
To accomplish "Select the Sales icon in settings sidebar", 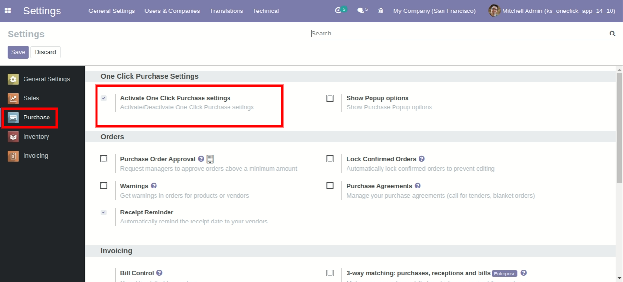I will pyautogui.click(x=13, y=98).
